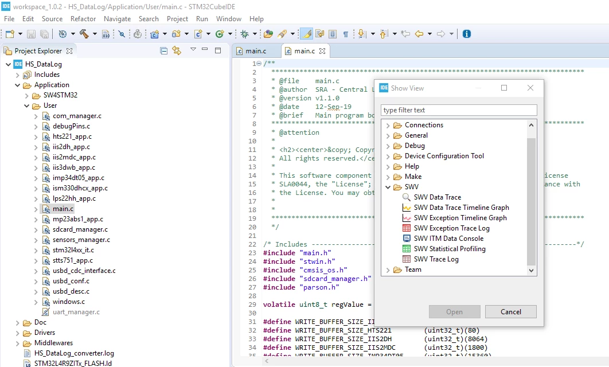Expand the Includes folder

click(17, 75)
